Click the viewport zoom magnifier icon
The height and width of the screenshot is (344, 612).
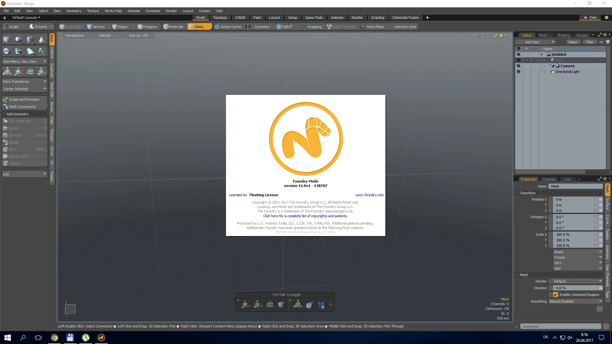tap(490, 36)
